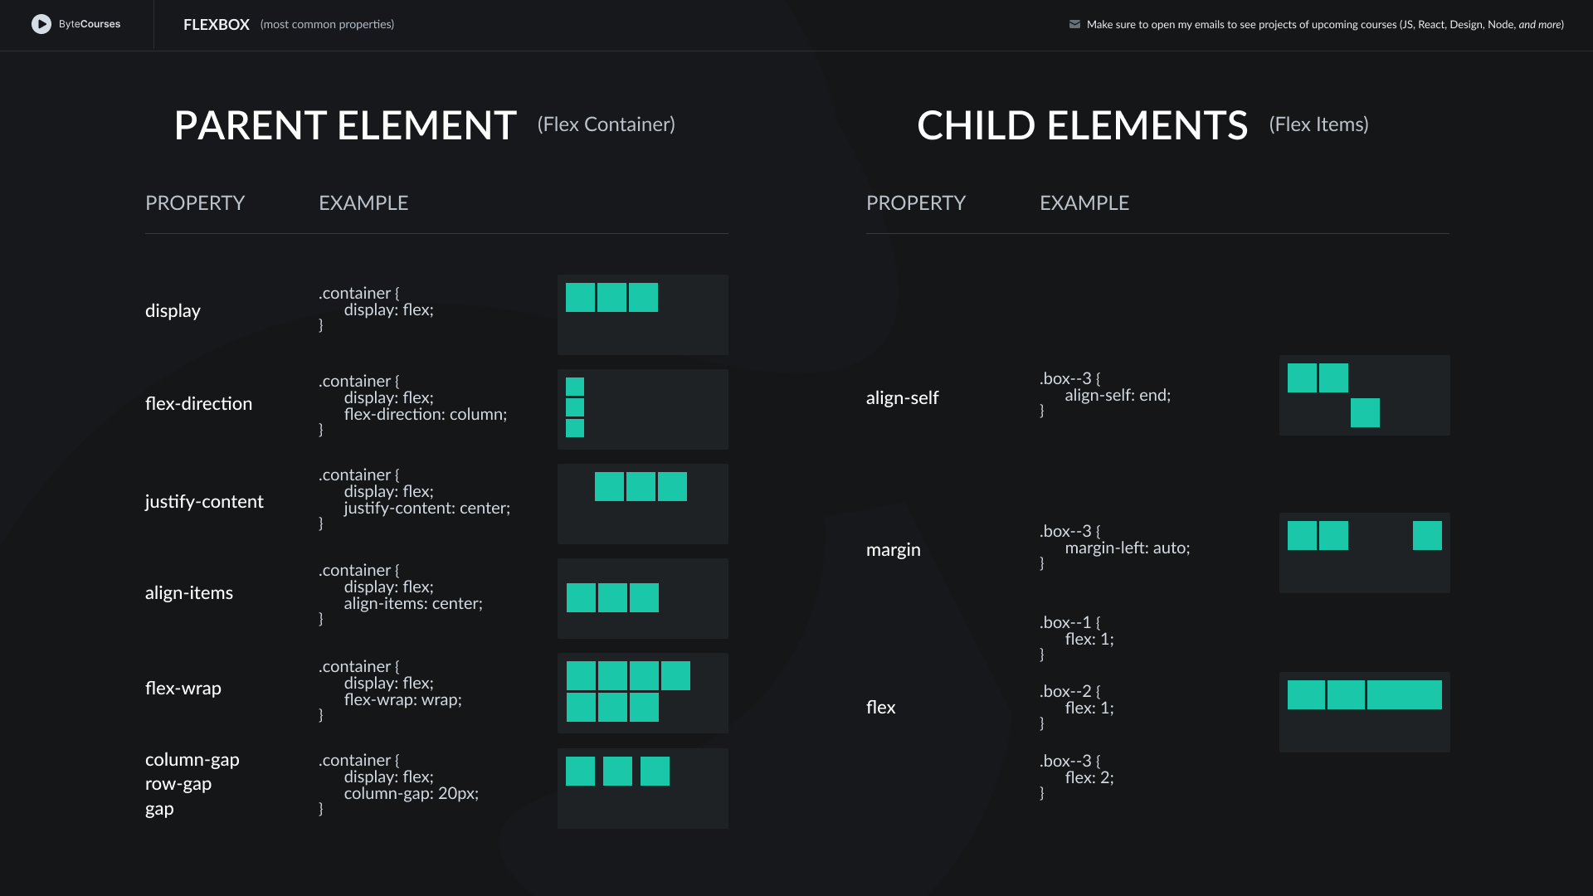Click the display flex example diagram

[x=643, y=314]
